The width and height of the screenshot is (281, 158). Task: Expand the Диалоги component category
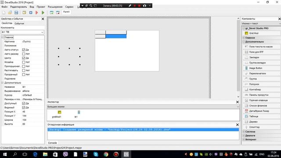pyautogui.click(x=244, y=136)
